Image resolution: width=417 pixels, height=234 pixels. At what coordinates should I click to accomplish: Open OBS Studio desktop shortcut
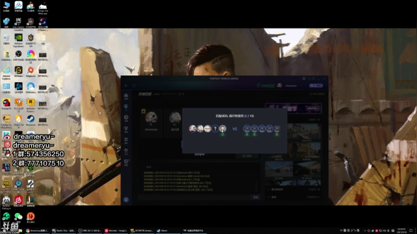tap(19, 55)
